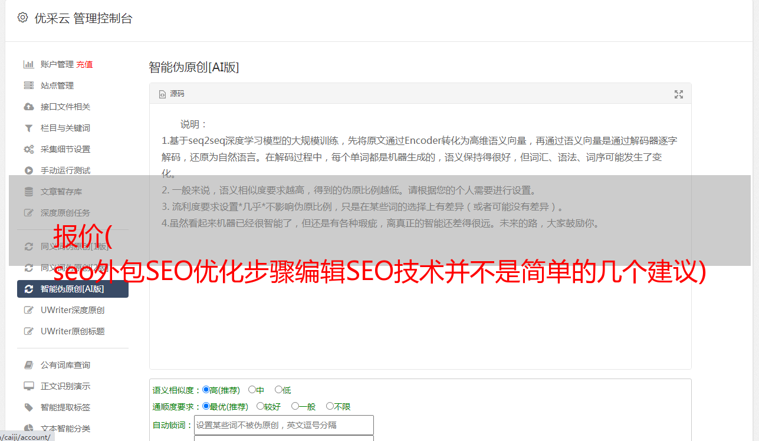Click the line starting 2. 一般来说
The width and height of the screenshot is (759, 441).
tap(349, 190)
